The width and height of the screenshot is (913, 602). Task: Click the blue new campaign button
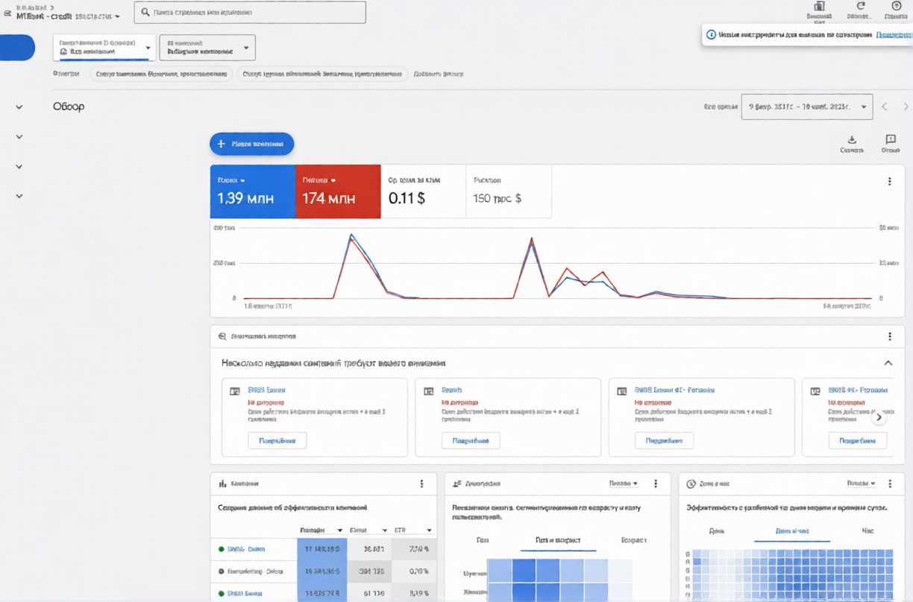pyautogui.click(x=251, y=144)
